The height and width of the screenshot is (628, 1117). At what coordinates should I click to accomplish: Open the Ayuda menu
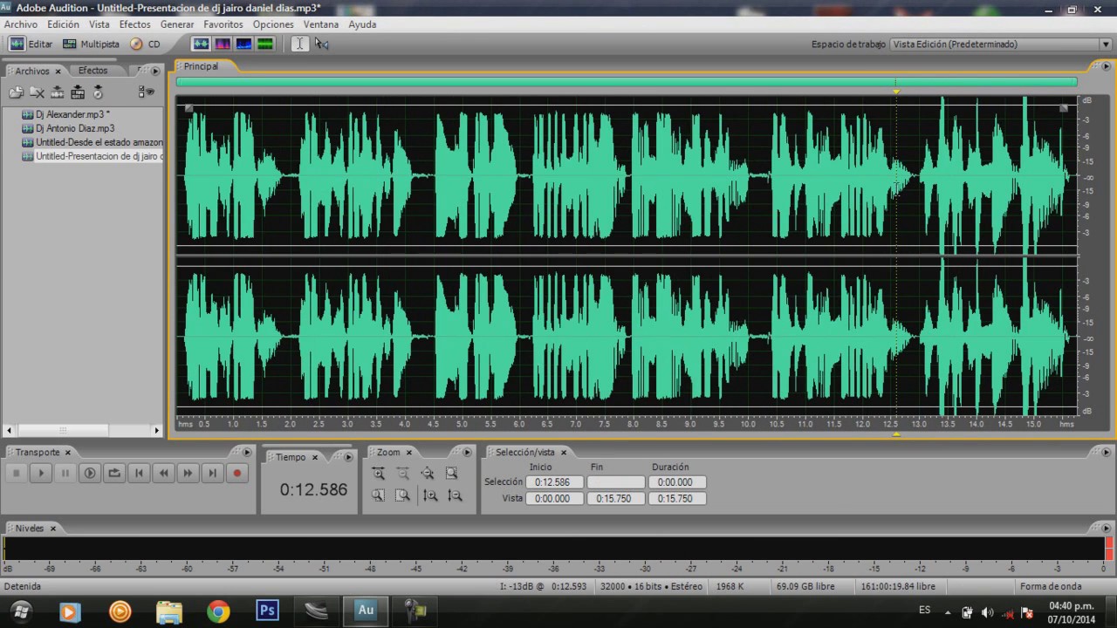362,24
